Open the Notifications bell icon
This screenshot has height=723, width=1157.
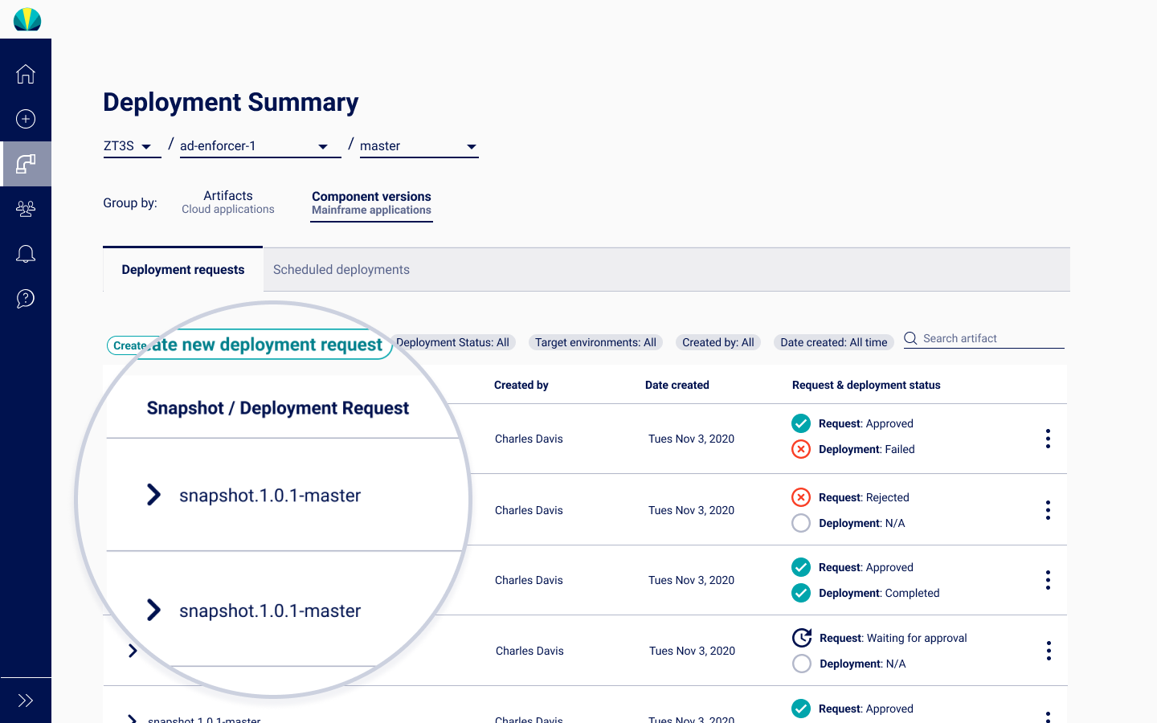point(26,254)
